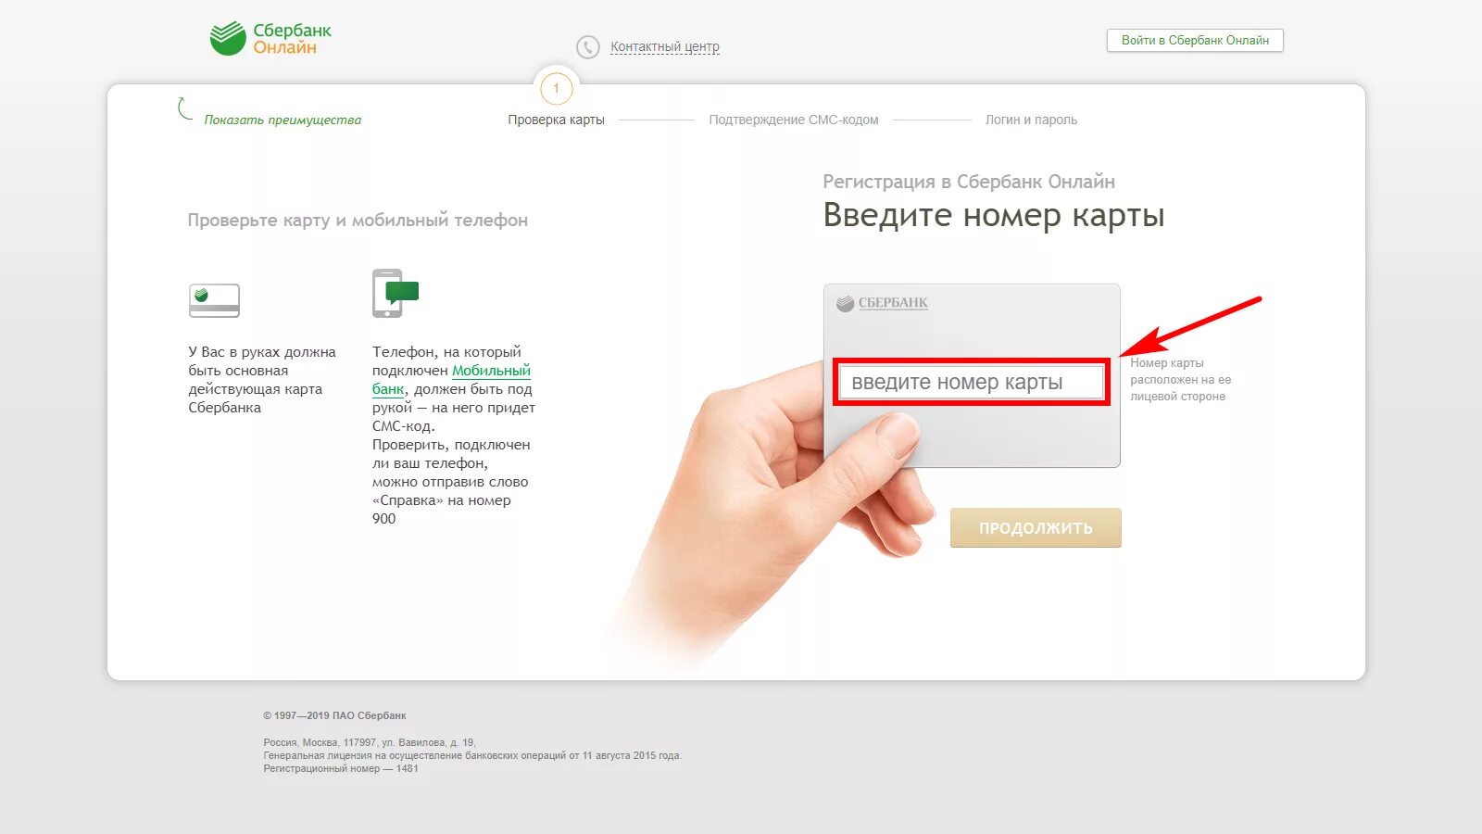Viewport: 1482px width, 834px height.
Task: Click the text Регистрация в Сбербанк Онлайн
Action: [969, 182]
